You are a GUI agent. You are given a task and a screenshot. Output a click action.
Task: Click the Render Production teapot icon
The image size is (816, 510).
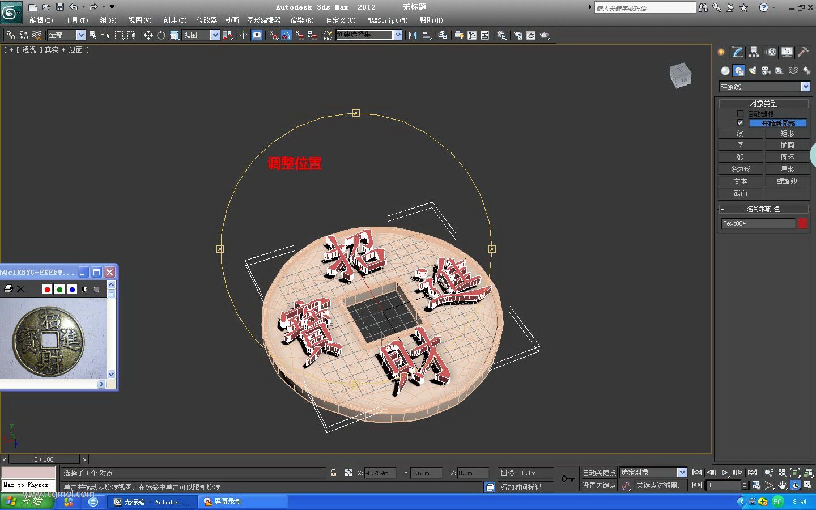tap(545, 35)
